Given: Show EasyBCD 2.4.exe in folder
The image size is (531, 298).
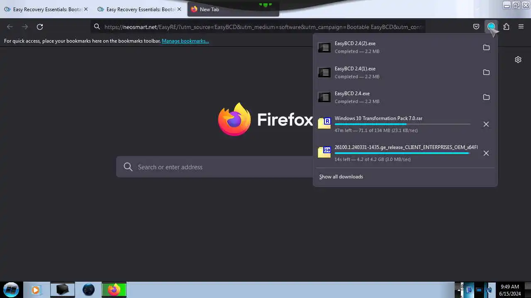Looking at the screenshot, I should pyautogui.click(x=486, y=97).
